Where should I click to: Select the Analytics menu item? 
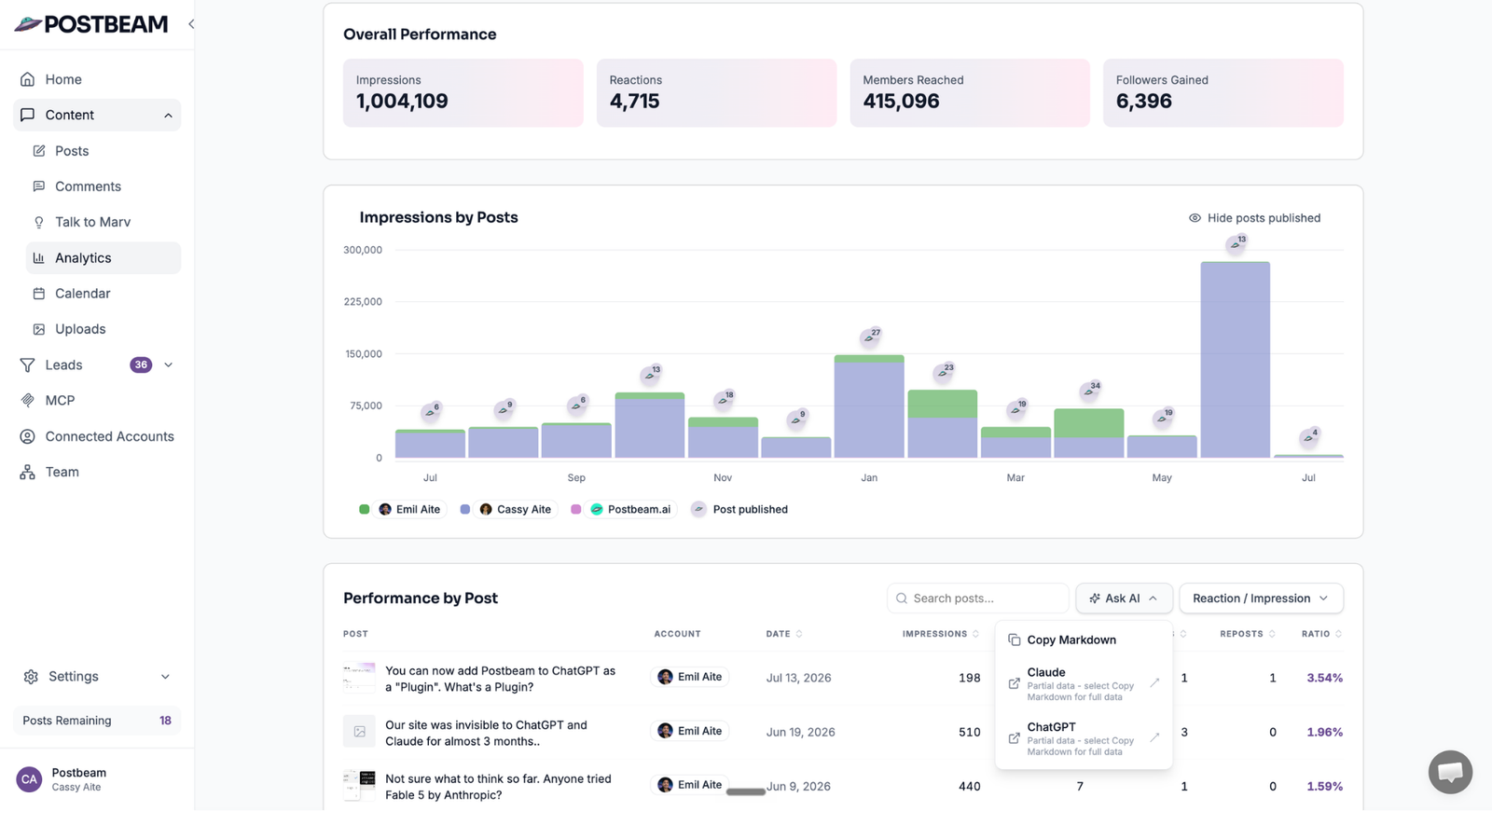click(x=103, y=258)
